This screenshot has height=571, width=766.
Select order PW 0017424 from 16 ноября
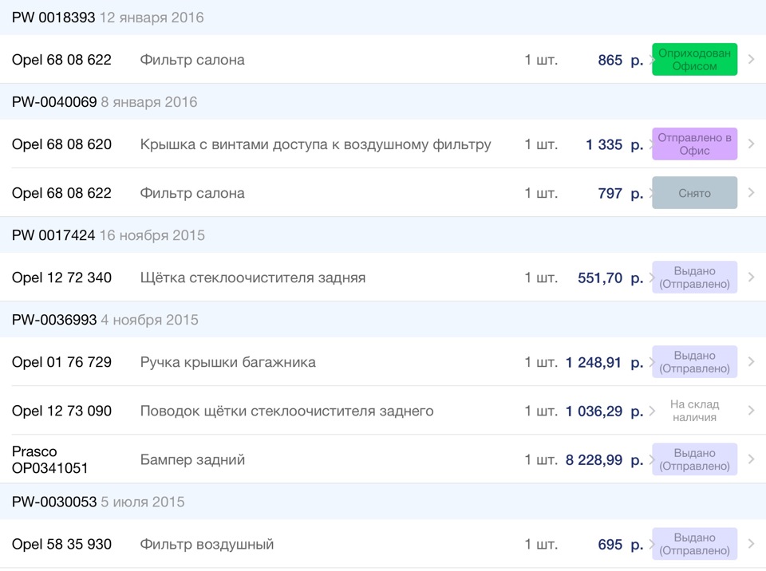tap(53, 235)
